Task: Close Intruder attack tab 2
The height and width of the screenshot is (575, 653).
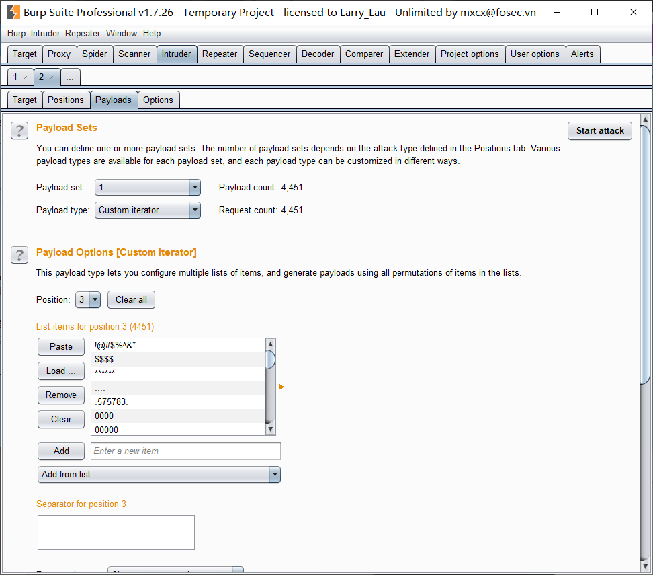Action: coord(51,77)
